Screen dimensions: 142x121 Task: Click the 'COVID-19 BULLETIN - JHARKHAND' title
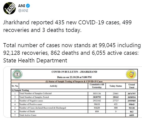coord(74,72)
